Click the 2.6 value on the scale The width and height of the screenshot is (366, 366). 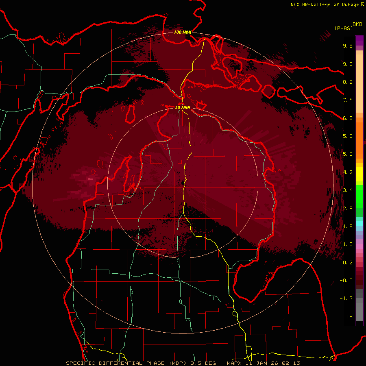(x=348, y=209)
